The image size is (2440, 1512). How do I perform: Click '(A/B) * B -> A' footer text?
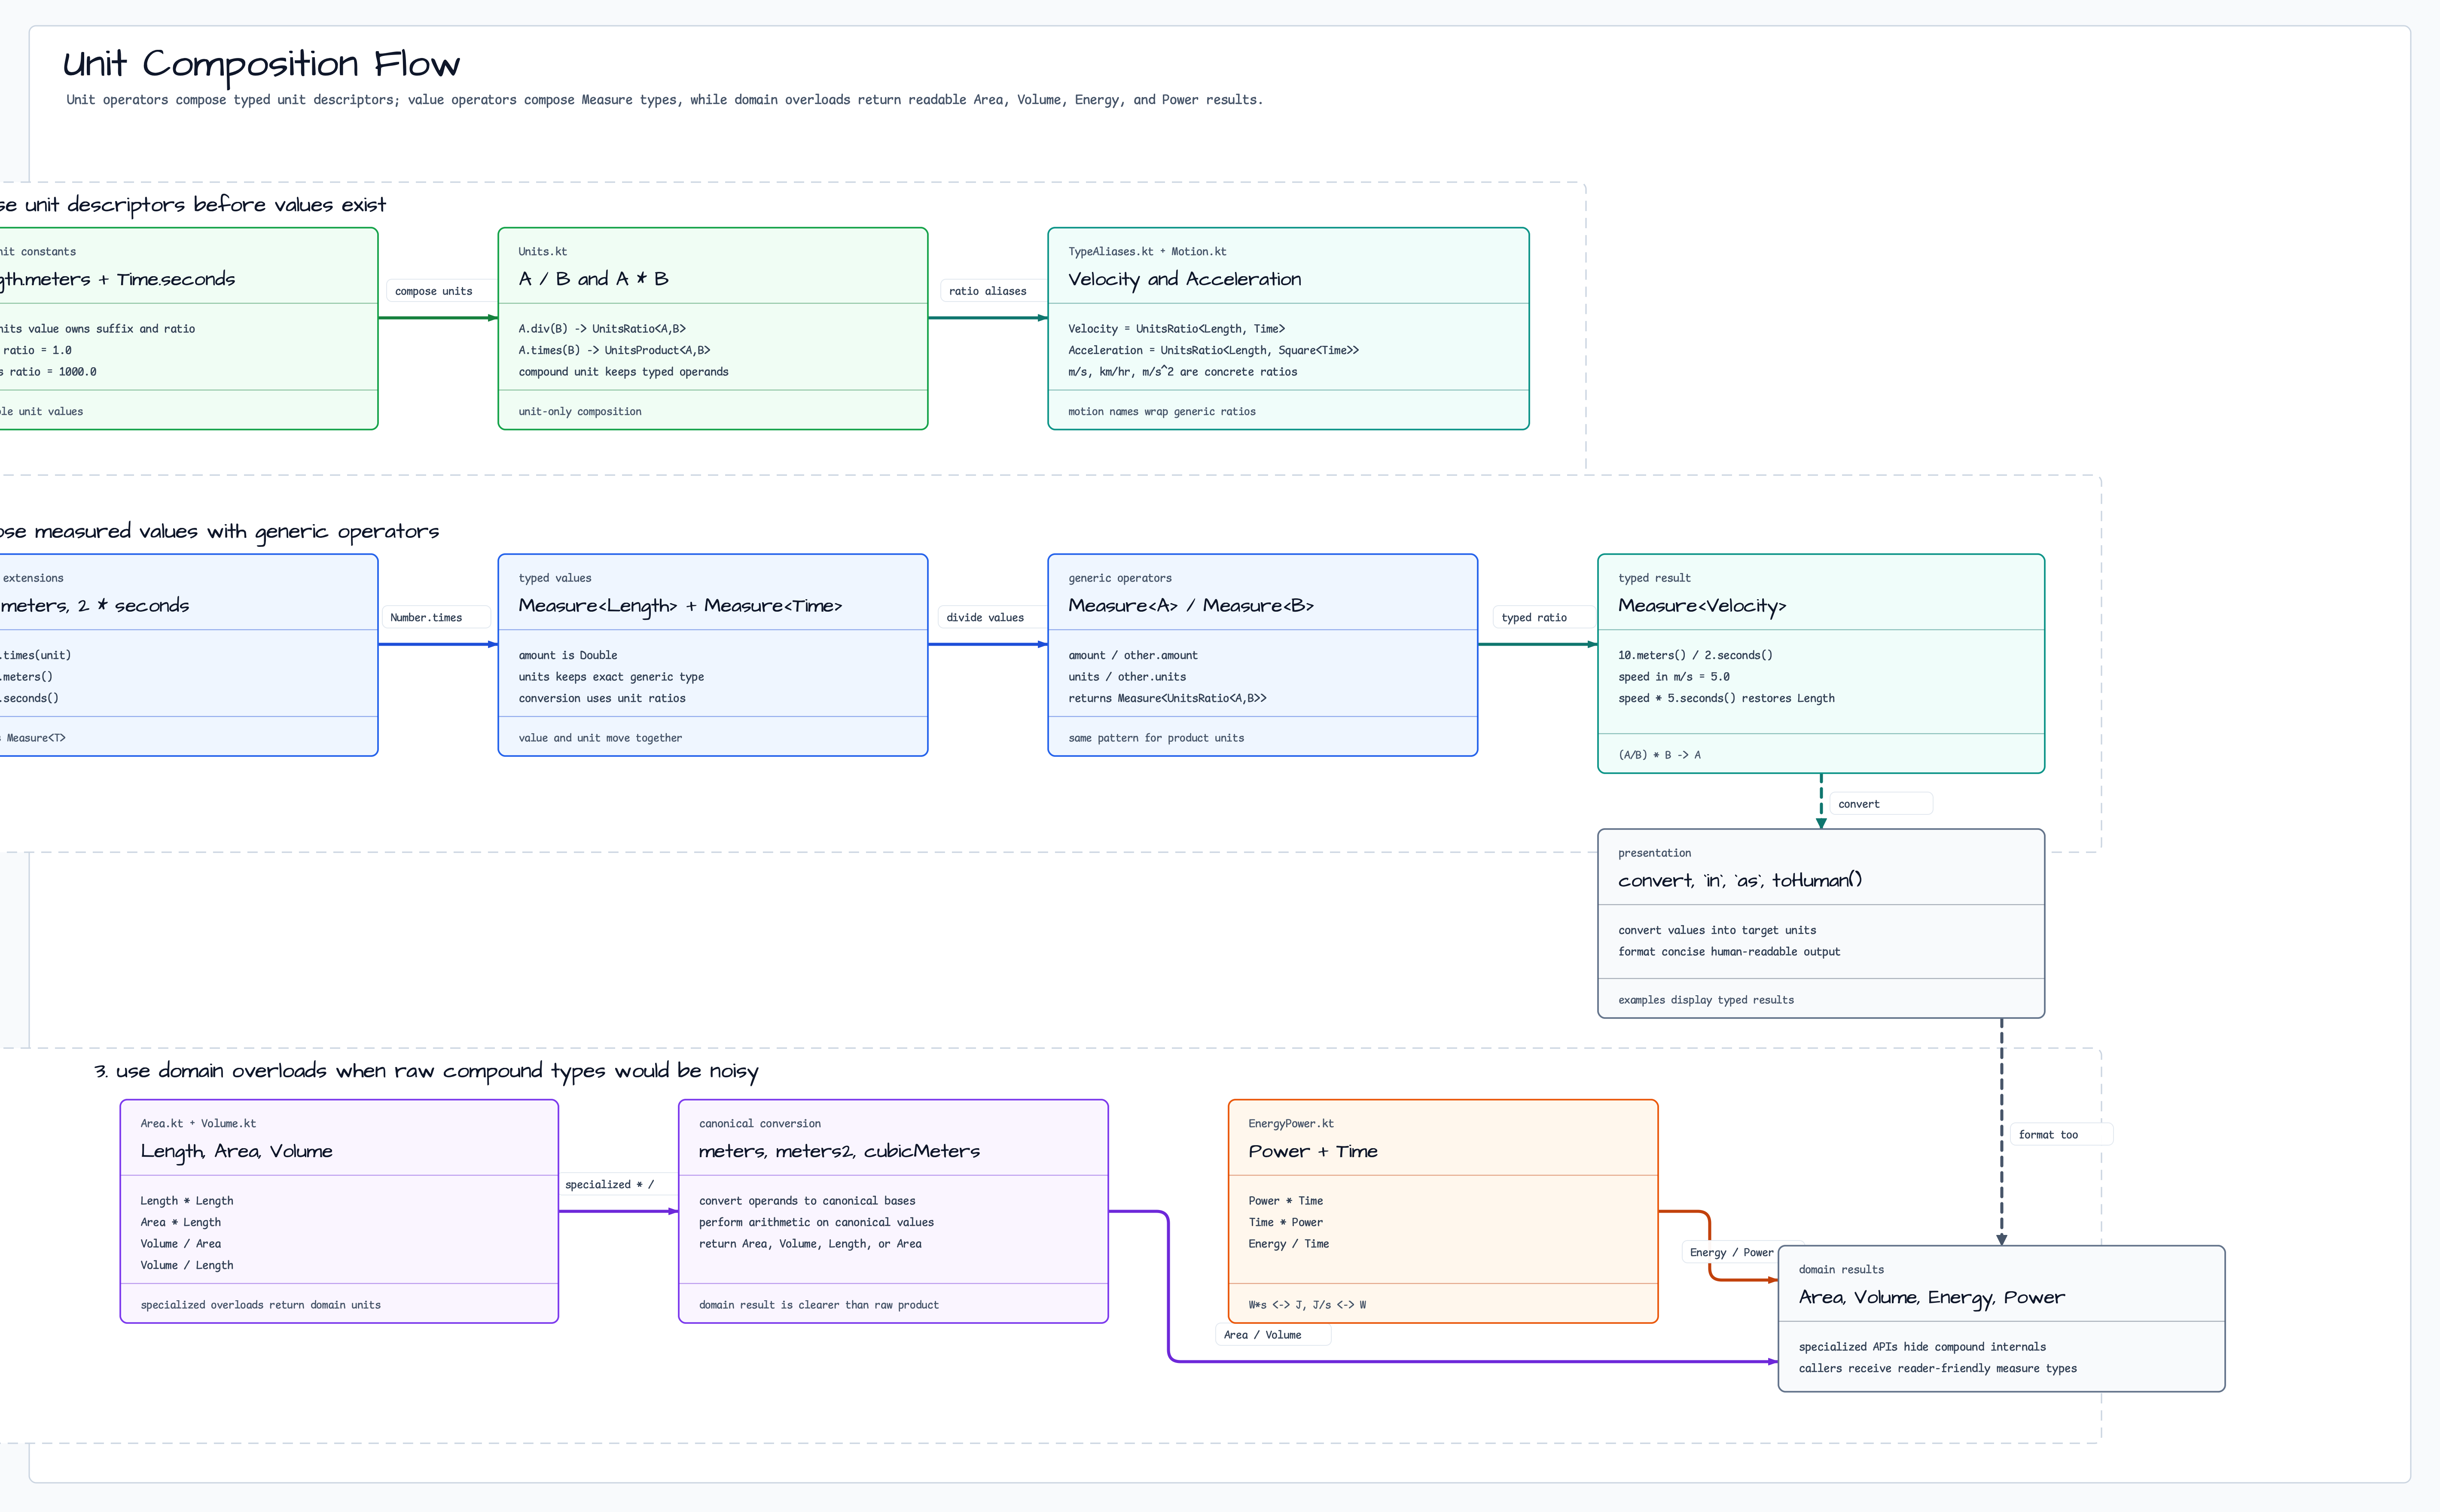(1659, 755)
